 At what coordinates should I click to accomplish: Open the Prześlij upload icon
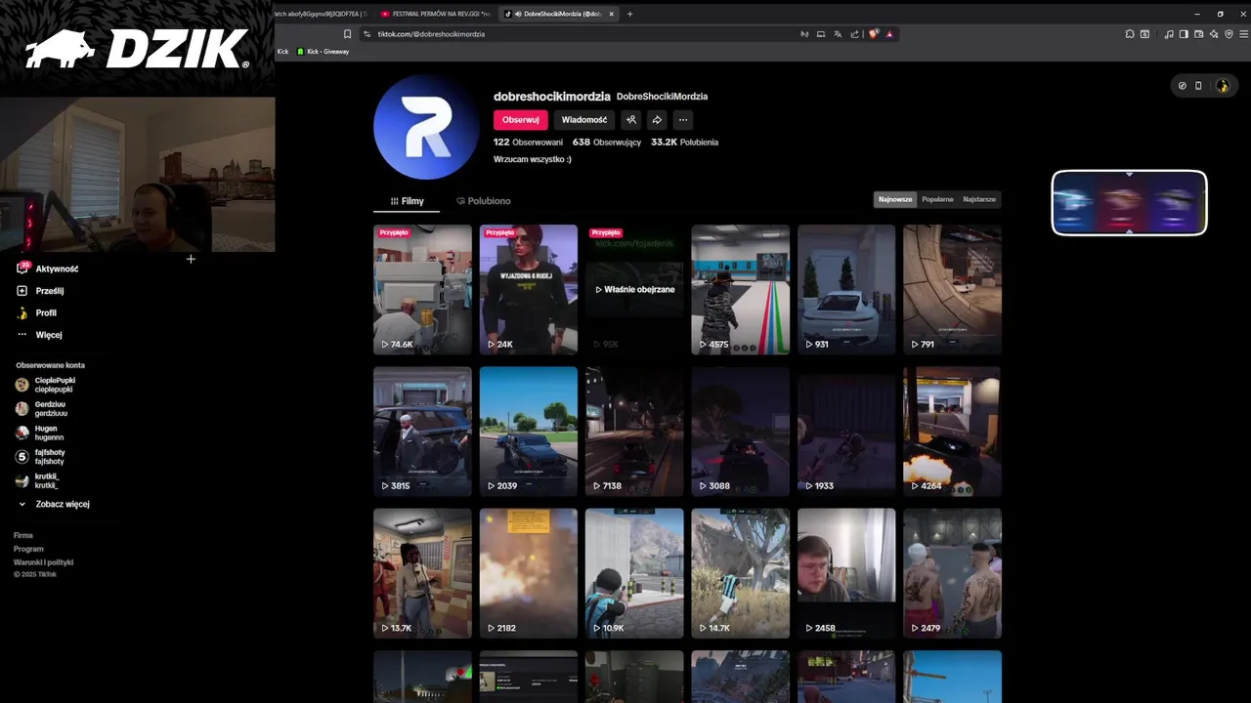22,291
